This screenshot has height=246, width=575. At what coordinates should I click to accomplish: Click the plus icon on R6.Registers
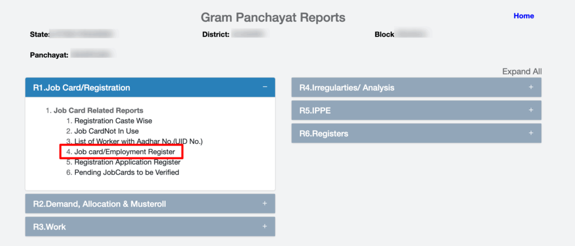pyautogui.click(x=530, y=133)
